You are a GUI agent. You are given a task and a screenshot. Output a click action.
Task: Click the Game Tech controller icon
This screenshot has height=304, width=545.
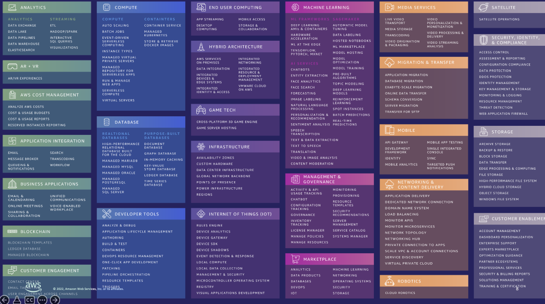tap(201, 110)
